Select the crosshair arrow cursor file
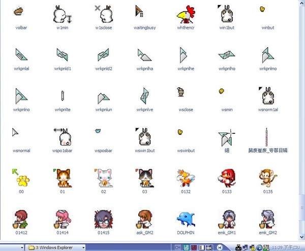Viewport: 305px width, 251px height. pos(227,138)
